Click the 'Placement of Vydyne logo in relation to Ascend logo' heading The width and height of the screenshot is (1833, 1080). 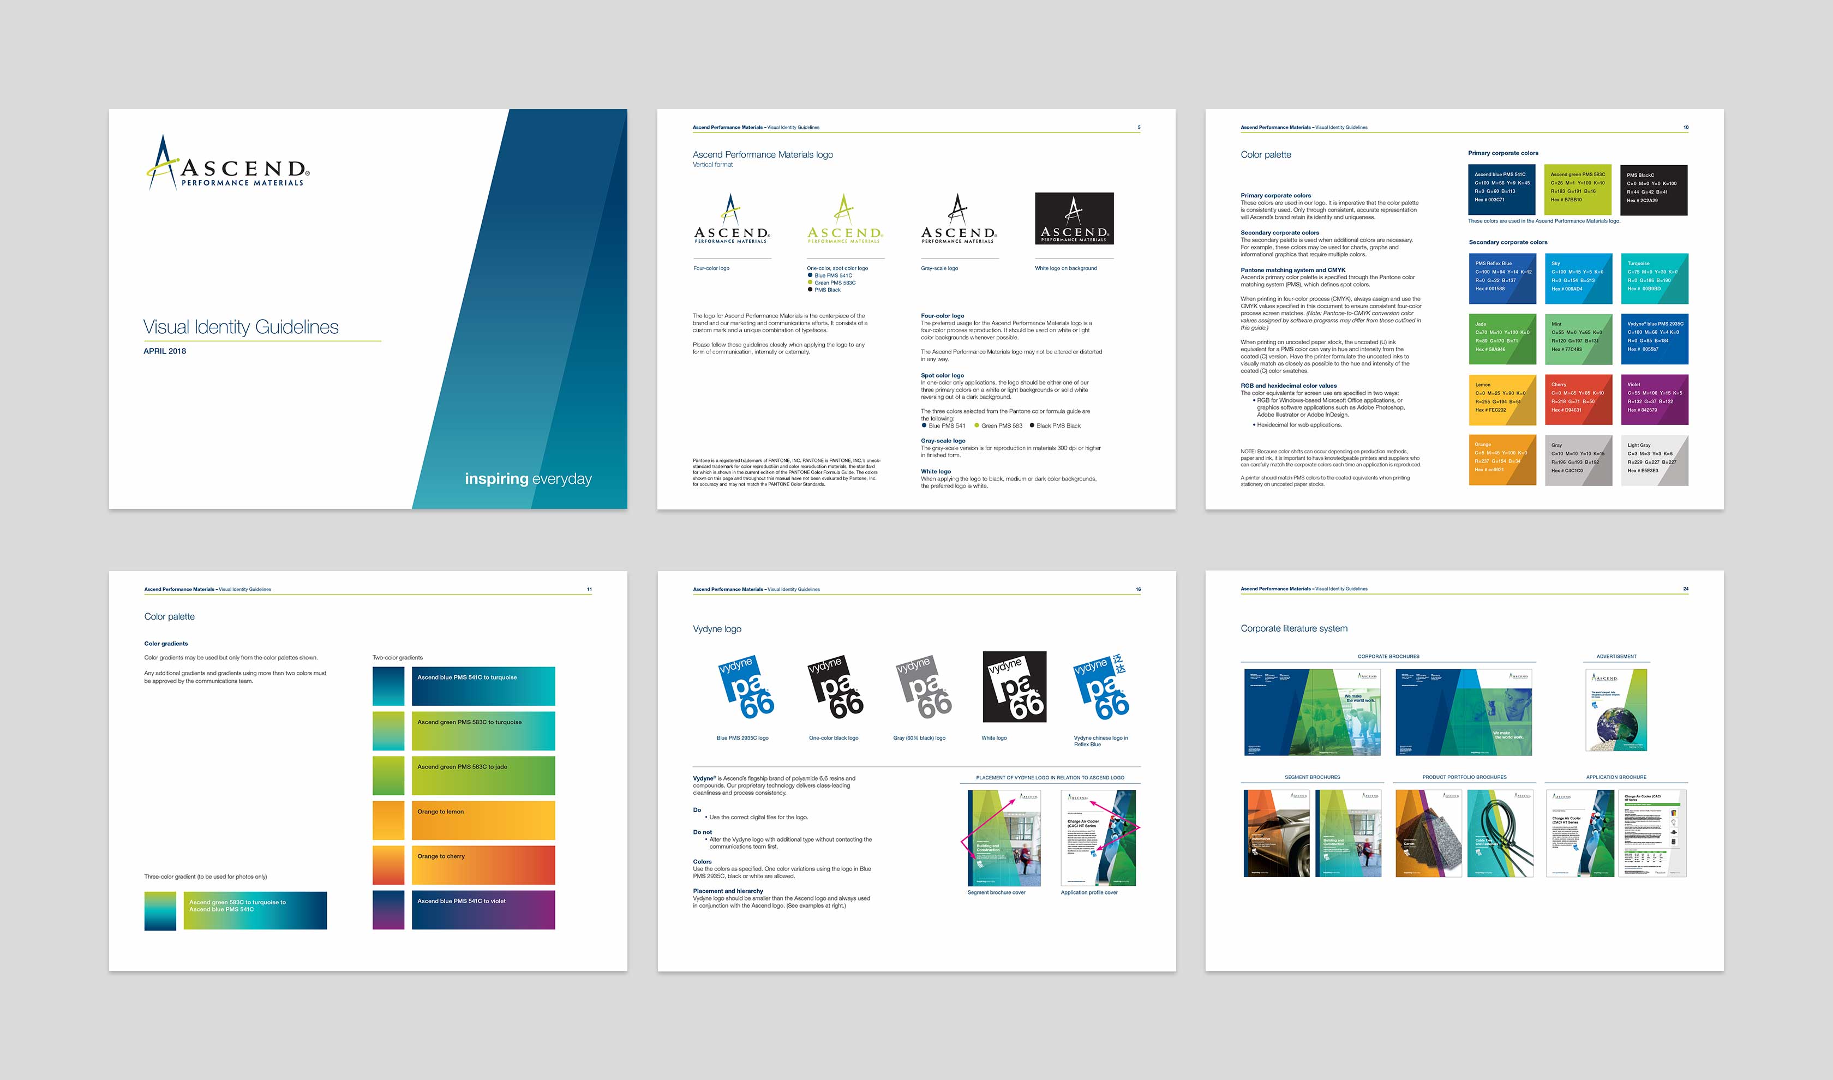(x=1050, y=777)
